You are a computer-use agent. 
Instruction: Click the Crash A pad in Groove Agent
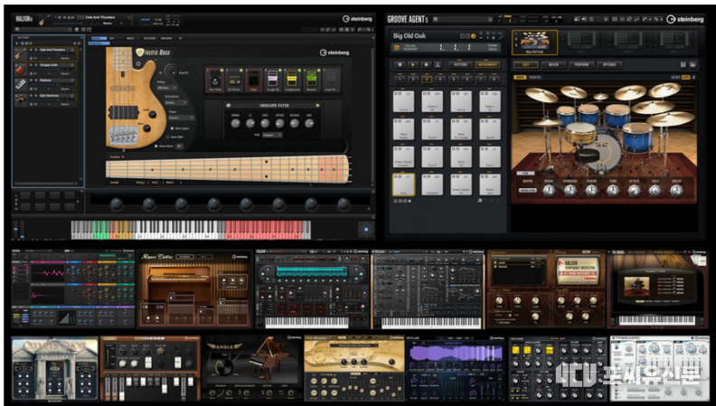click(432, 101)
